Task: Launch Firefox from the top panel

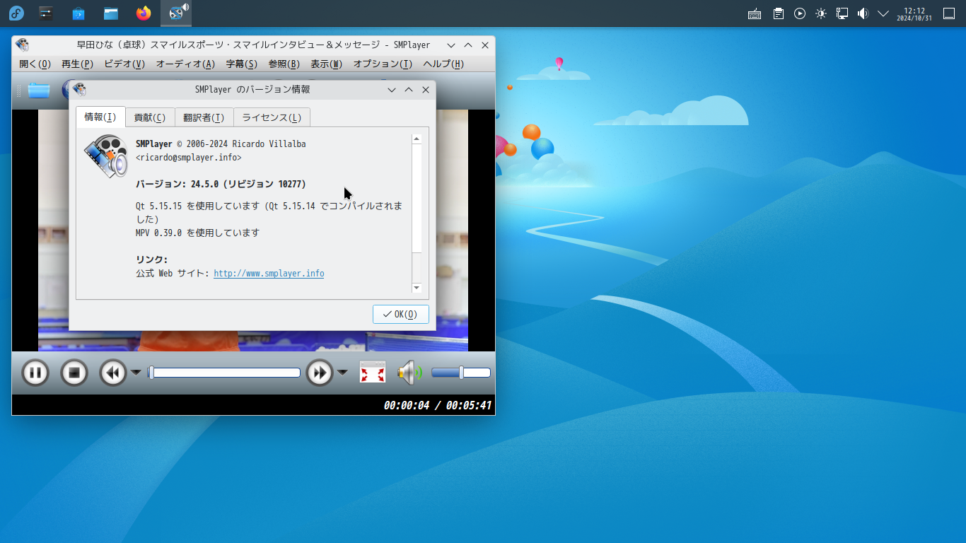Action: [x=144, y=13]
